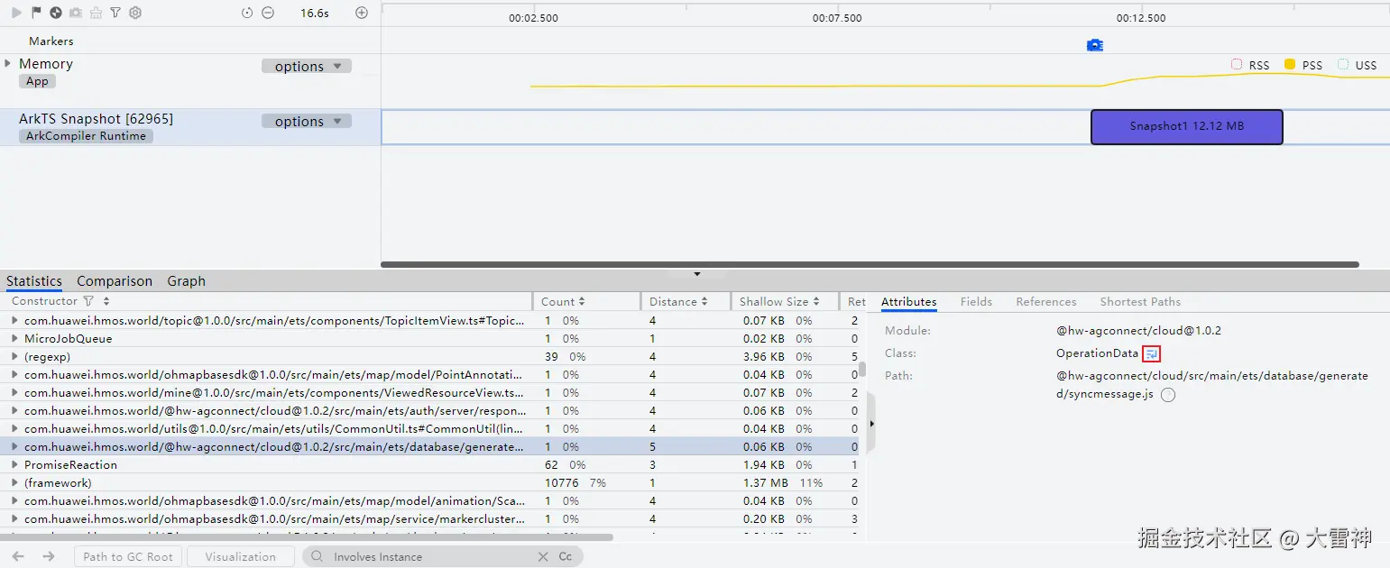Image resolution: width=1390 pixels, height=568 pixels.
Task: Navigate forward with the right arrow
Action: (x=49, y=556)
